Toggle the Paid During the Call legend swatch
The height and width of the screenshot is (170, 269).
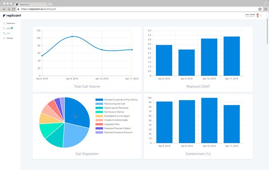pos(99,104)
